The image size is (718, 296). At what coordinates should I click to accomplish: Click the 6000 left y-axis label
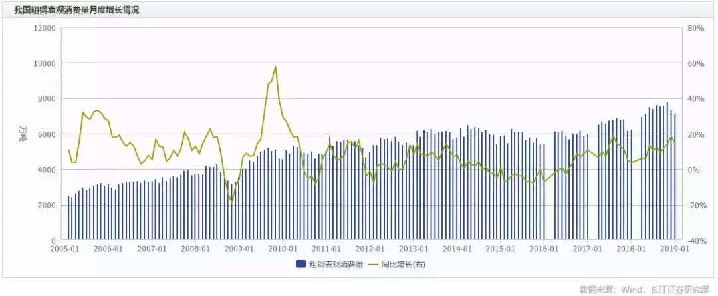point(47,134)
